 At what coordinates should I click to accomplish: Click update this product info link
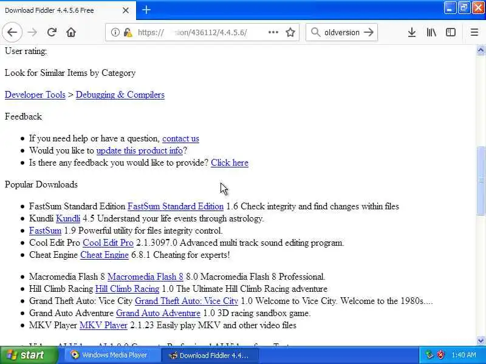[x=140, y=150]
